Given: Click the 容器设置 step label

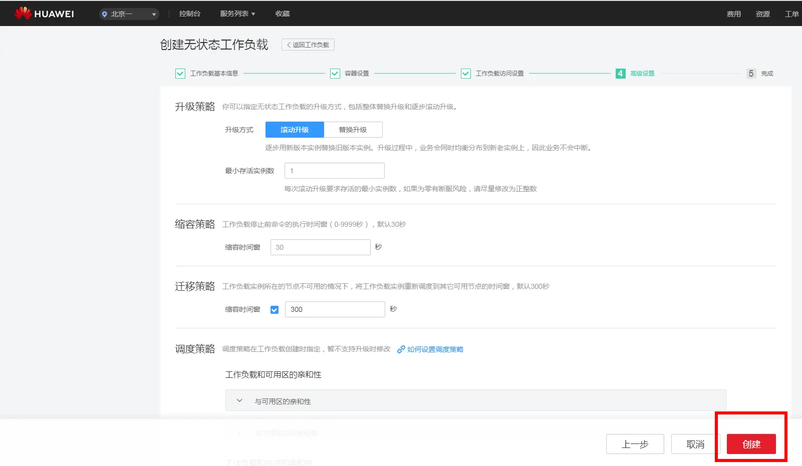Looking at the screenshot, I should tap(357, 74).
